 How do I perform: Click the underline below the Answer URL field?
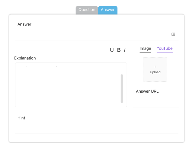point(156,107)
